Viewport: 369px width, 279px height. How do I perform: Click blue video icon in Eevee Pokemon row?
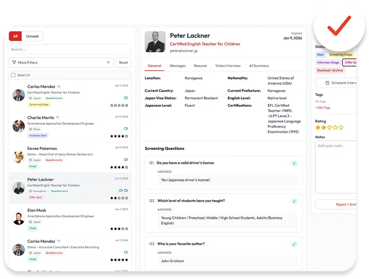pos(126,159)
